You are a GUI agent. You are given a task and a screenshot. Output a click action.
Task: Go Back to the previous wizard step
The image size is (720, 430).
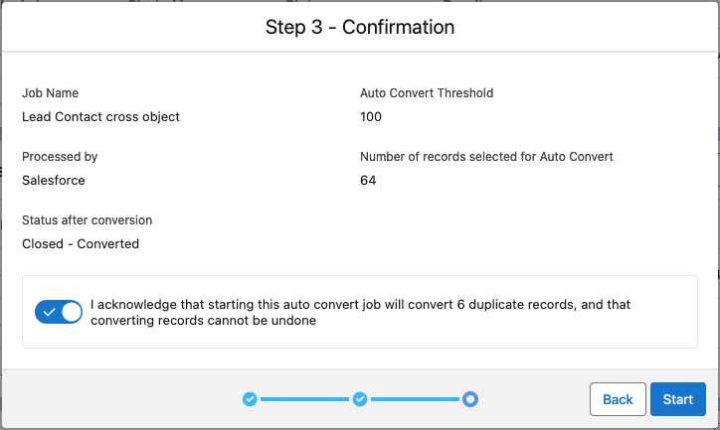(x=618, y=399)
